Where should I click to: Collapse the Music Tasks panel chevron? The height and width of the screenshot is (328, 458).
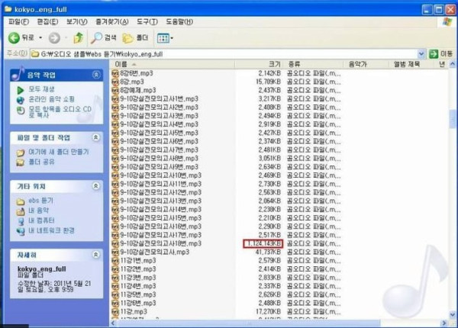(x=96, y=75)
